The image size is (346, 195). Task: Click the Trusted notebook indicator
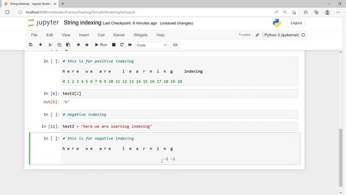244,35
